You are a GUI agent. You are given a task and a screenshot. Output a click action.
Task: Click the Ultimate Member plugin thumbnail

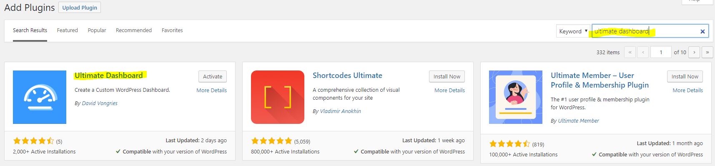pyautogui.click(x=516, y=97)
